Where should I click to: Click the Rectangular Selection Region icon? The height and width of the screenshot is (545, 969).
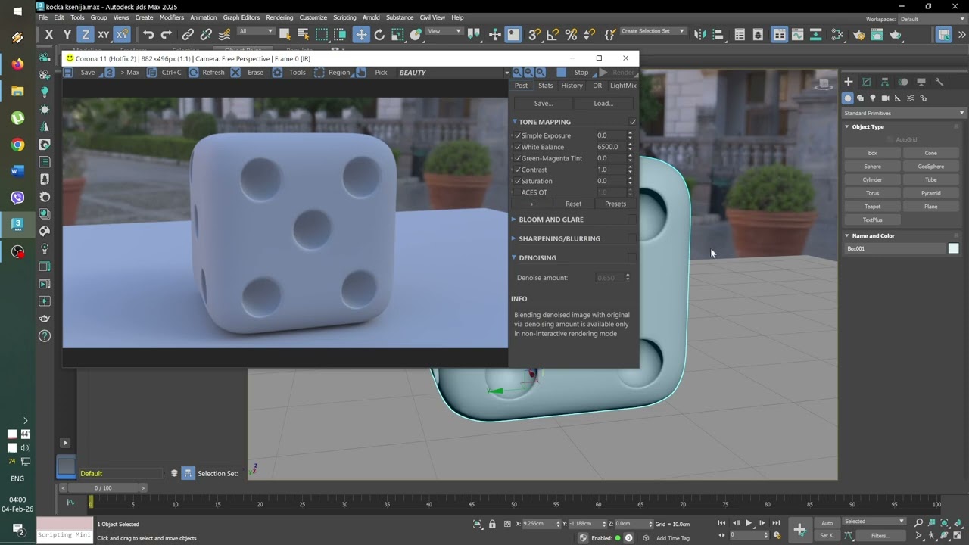(x=322, y=34)
